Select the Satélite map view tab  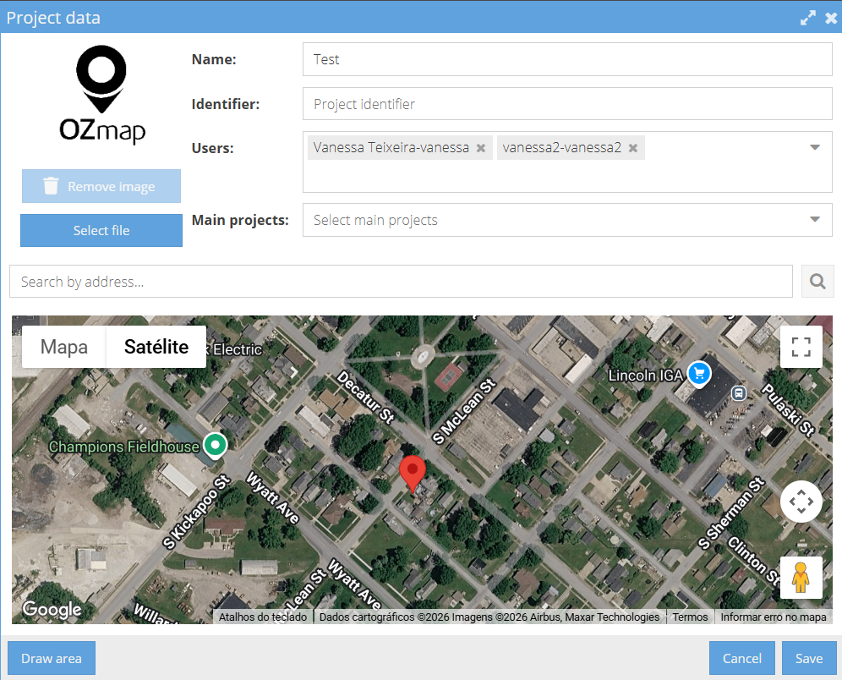click(x=156, y=347)
